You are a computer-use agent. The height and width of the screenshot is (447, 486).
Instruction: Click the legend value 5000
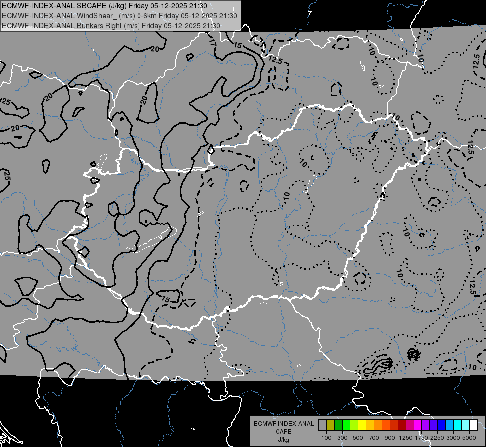(469, 438)
